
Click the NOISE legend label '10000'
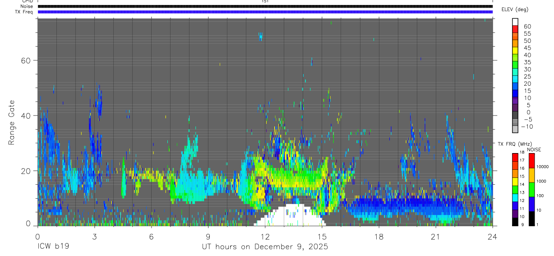pos(542,167)
